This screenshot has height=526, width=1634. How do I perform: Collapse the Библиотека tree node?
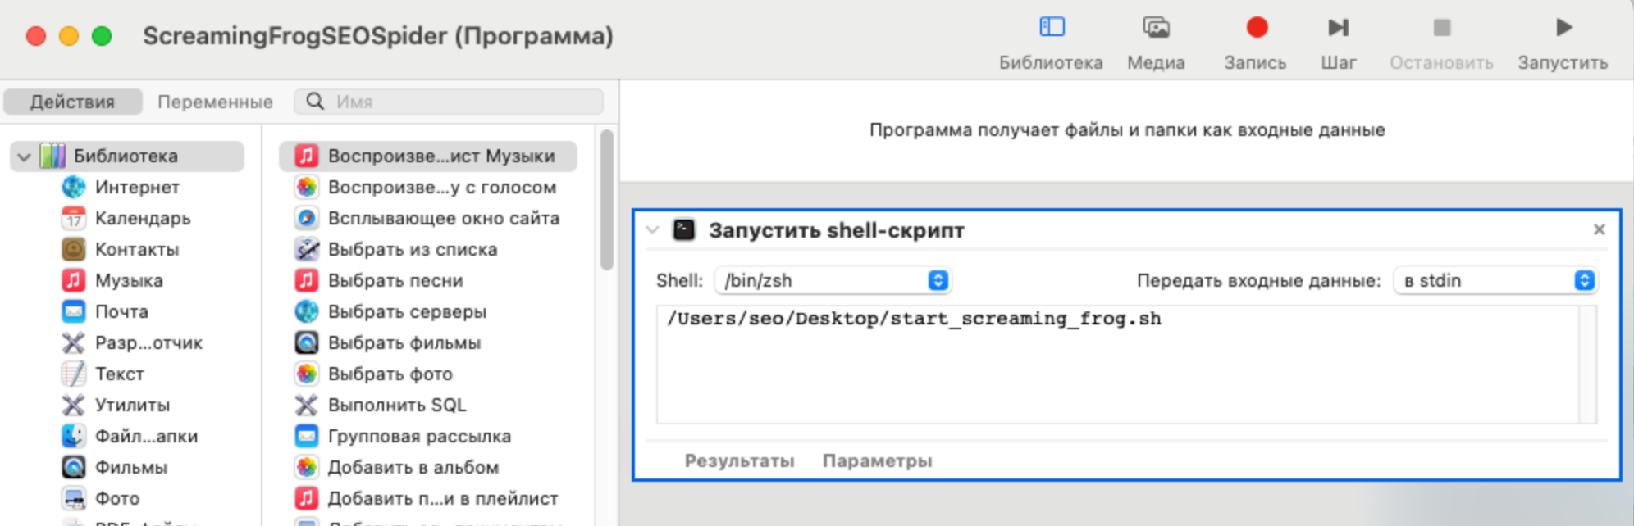pos(25,156)
